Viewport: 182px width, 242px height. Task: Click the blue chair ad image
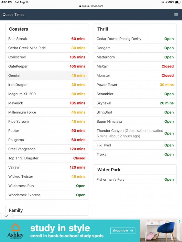click(161, 231)
